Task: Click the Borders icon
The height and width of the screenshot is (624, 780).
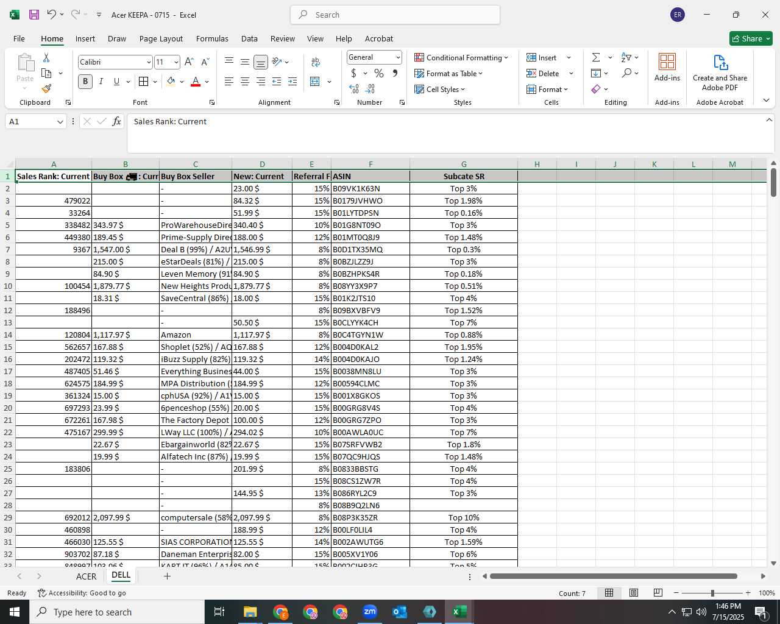Action: pyautogui.click(x=143, y=82)
